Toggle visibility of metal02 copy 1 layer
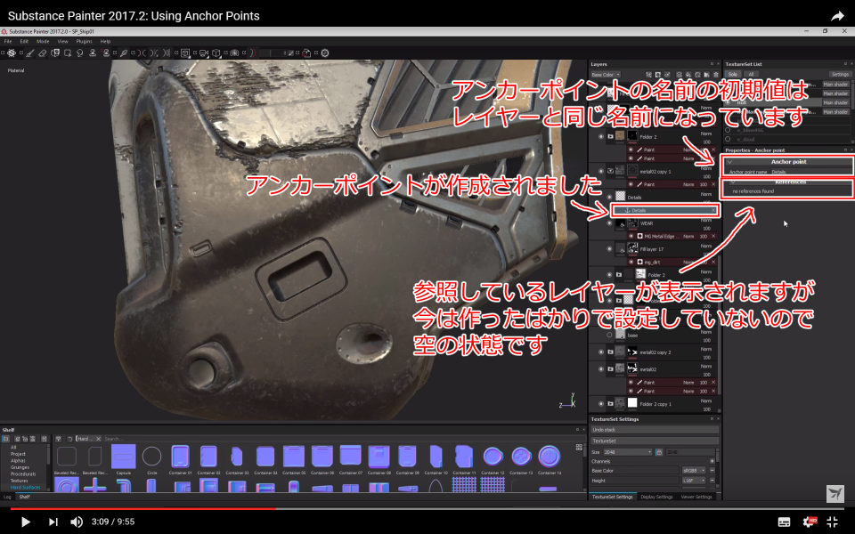Viewport: 855px width, 534px height. click(x=601, y=171)
